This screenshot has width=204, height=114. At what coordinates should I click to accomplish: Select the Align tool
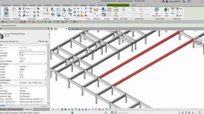pos(53,9)
